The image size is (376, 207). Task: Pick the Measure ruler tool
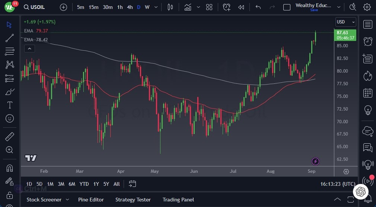10,136
